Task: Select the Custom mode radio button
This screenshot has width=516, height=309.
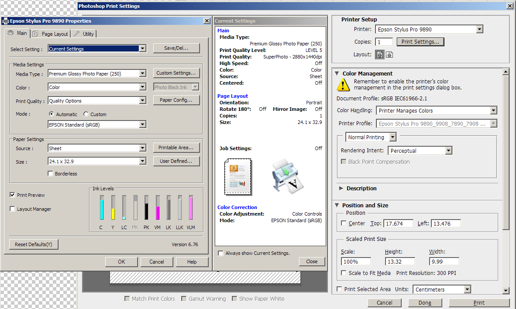Action: pyautogui.click(x=86, y=114)
